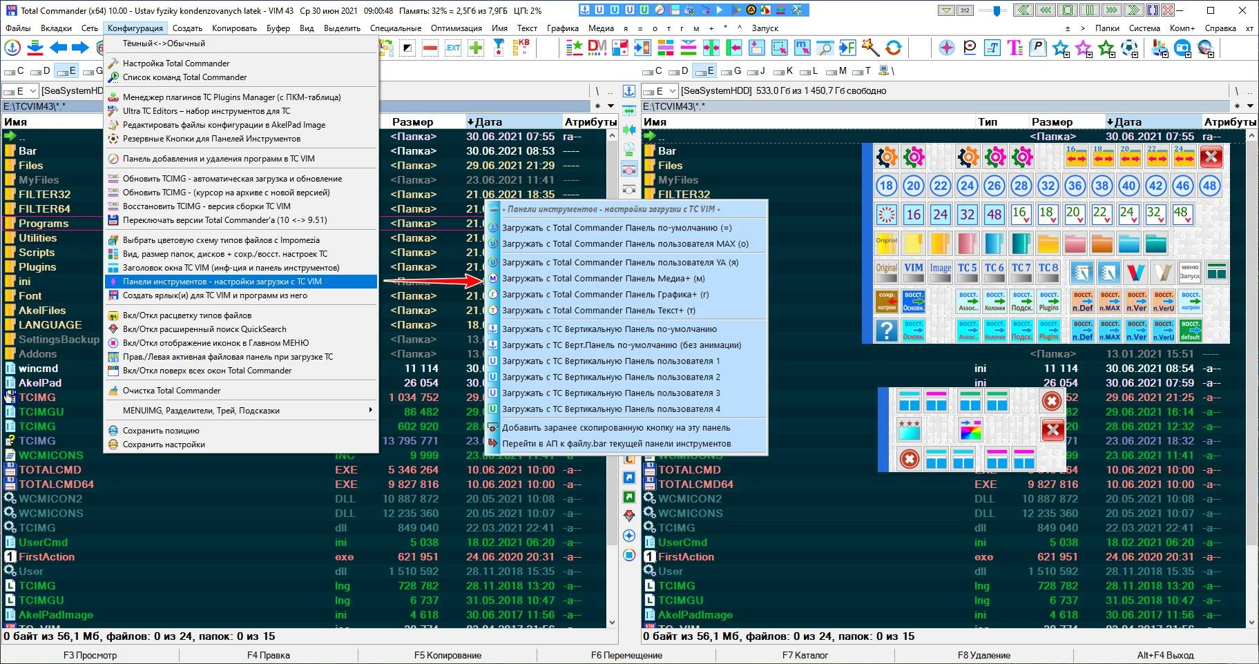Choose Очистка Total Commander menu item
This screenshot has width=1259, height=664.
[240, 391]
